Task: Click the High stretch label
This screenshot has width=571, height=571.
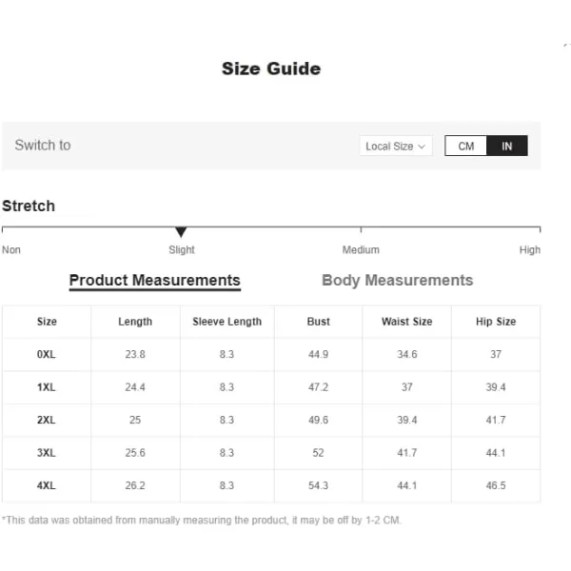Action: 530,249
